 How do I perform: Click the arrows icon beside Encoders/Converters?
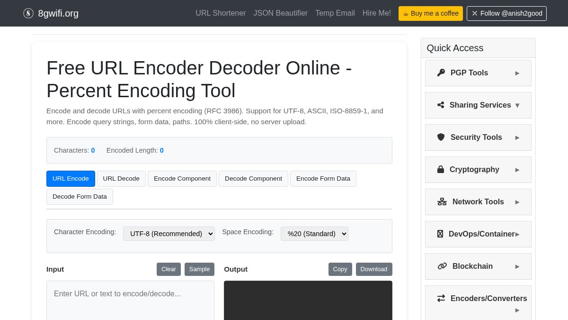click(441, 298)
